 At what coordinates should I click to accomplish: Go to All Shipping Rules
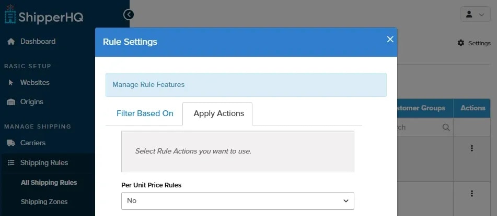pos(49,183)
